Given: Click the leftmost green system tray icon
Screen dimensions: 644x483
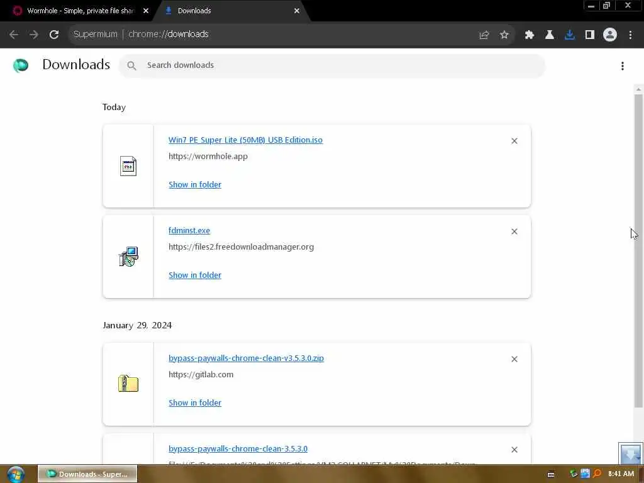Looking at the screenshot, I should [574, 474].
